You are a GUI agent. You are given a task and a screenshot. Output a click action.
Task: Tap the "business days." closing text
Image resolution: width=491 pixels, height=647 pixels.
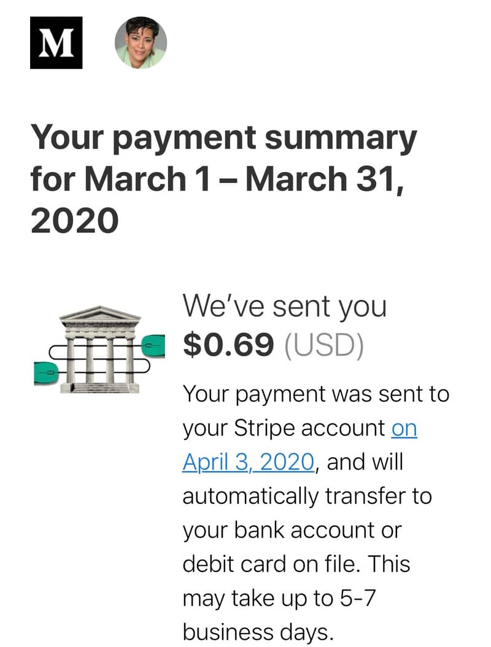pyautogui.click(x=258, y=632)
